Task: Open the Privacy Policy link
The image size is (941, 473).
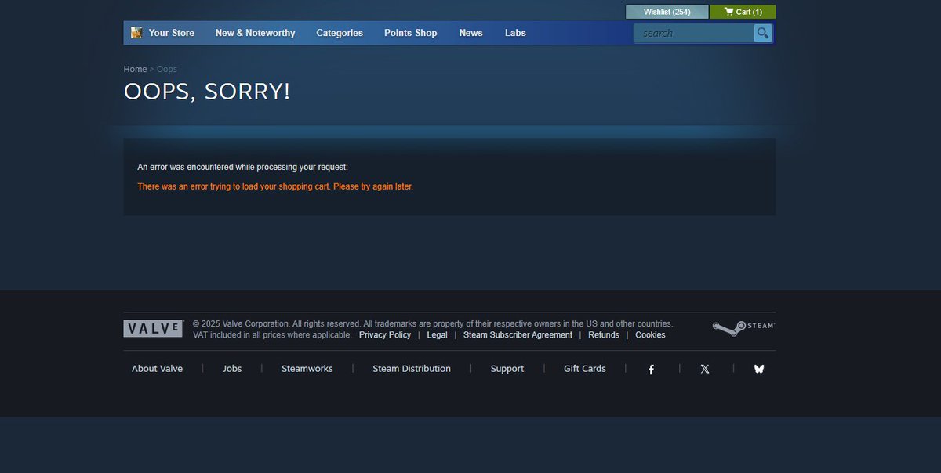Action: [385, 334]
